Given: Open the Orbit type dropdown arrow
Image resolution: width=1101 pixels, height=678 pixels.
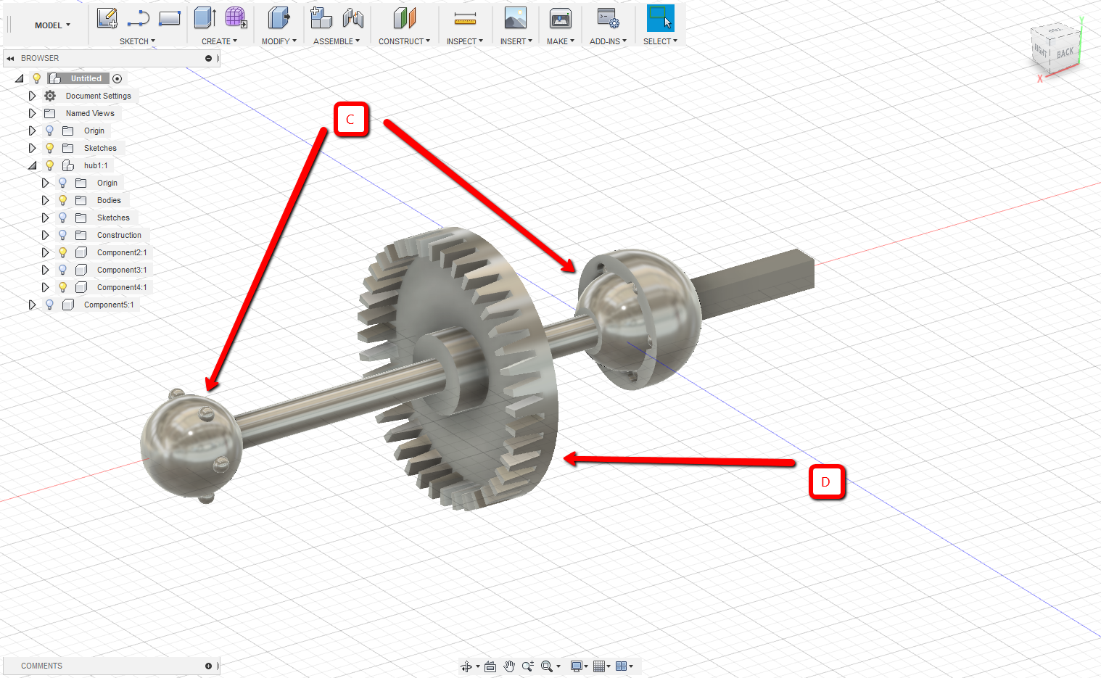Looking at the screenshot, I should (x=478, y=666).
